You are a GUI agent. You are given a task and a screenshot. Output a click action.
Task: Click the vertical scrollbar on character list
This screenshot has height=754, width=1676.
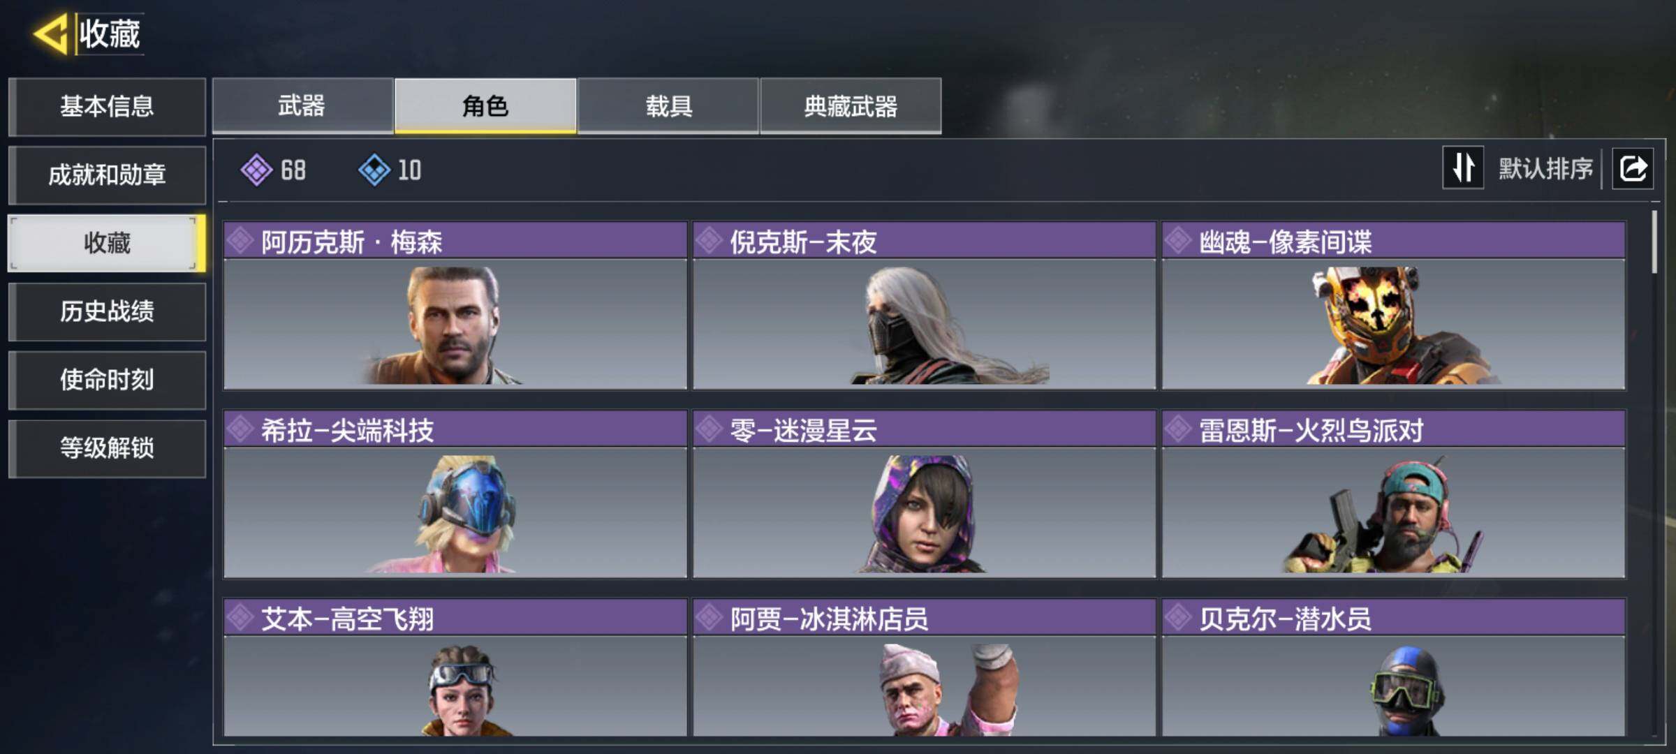coord(1654,242)
